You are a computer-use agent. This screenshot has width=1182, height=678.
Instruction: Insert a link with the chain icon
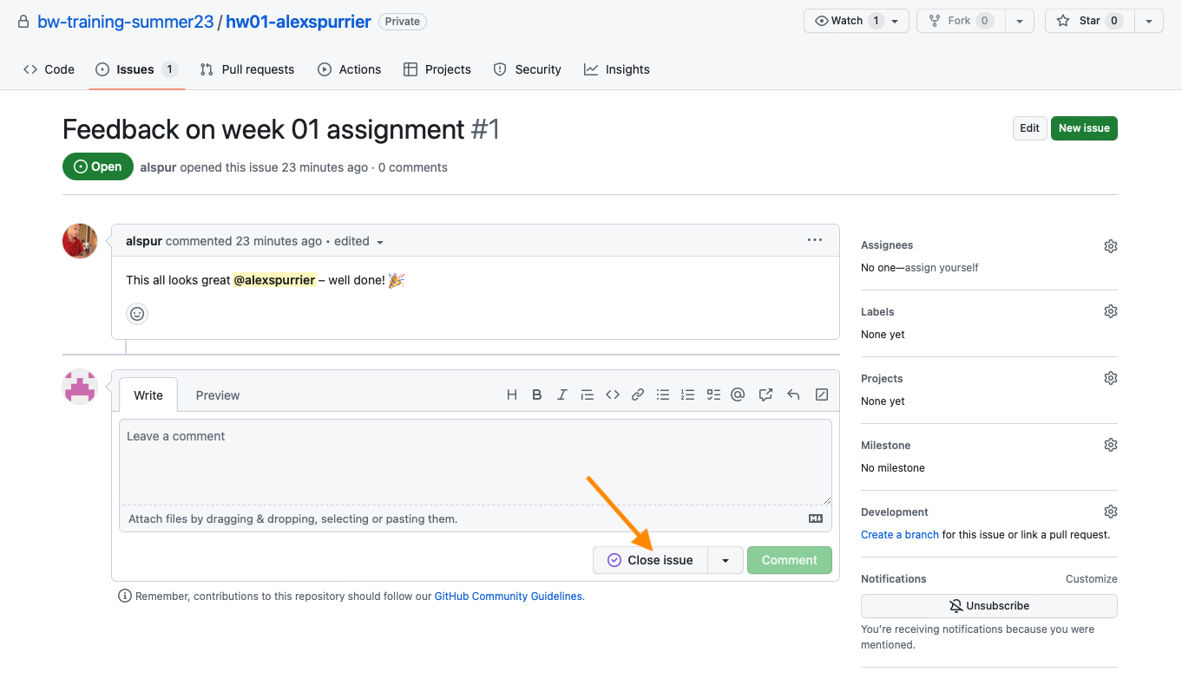pyautogui.click(x=638, y=394)
